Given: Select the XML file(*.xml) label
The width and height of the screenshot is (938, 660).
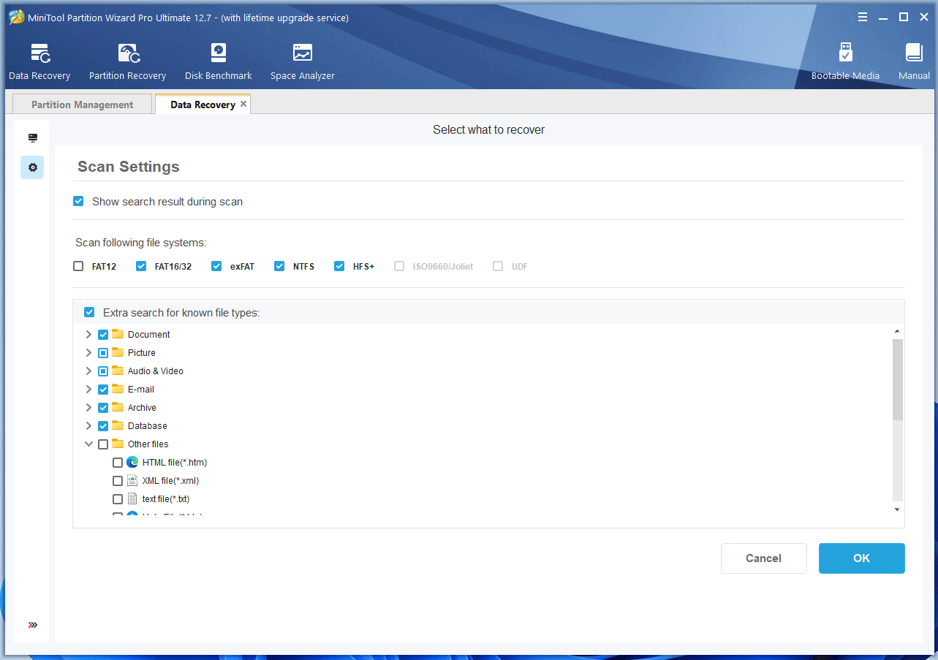Looking at the screenshot, I should click(x=170, y=480).
